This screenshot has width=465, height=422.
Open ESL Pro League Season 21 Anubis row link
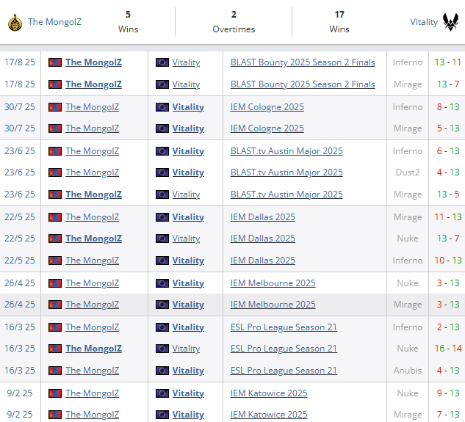coord(284,371)
